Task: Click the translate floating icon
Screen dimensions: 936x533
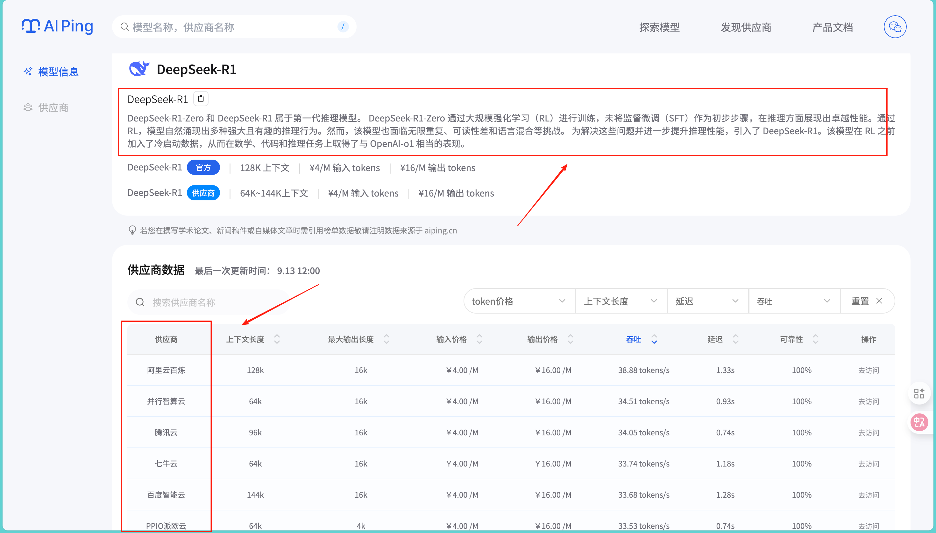Action: click(x=919, y=422)
